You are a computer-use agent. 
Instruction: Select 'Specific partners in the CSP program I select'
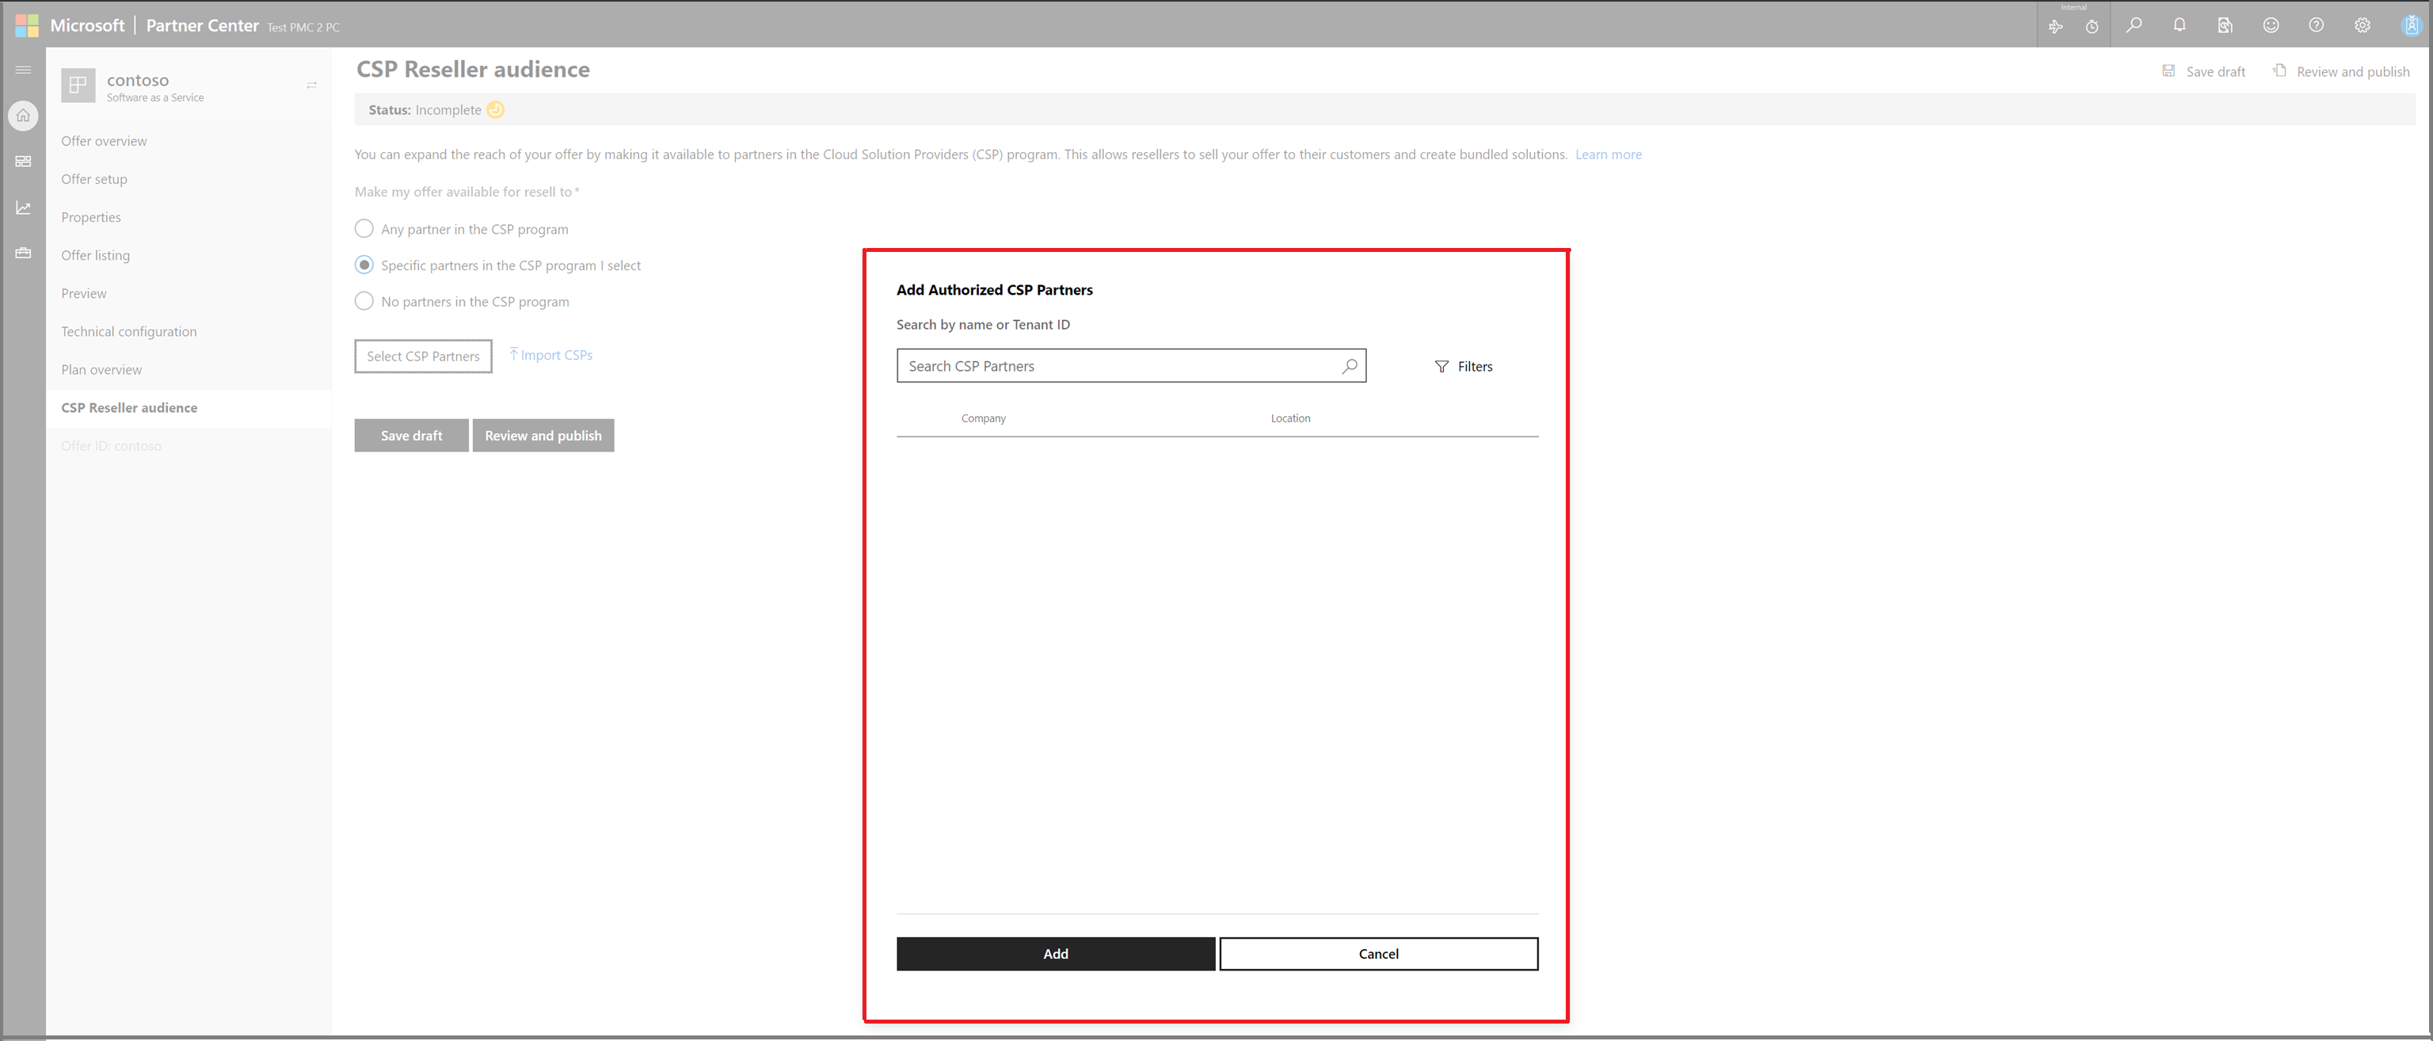(x=363, y=265)
